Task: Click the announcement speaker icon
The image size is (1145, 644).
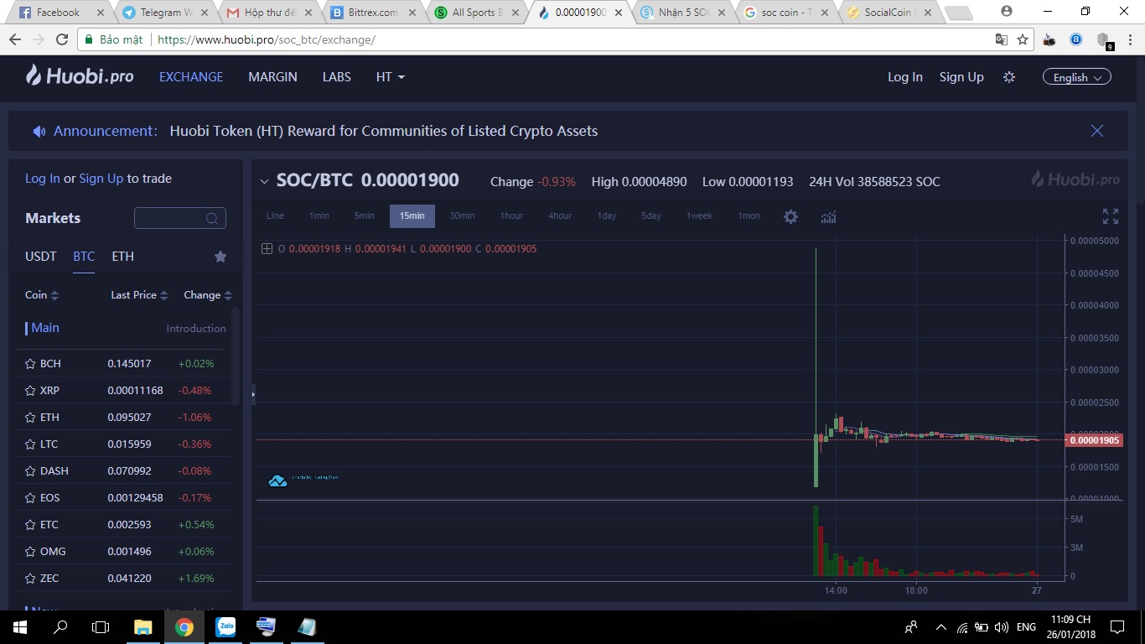Action: point(39,131)
